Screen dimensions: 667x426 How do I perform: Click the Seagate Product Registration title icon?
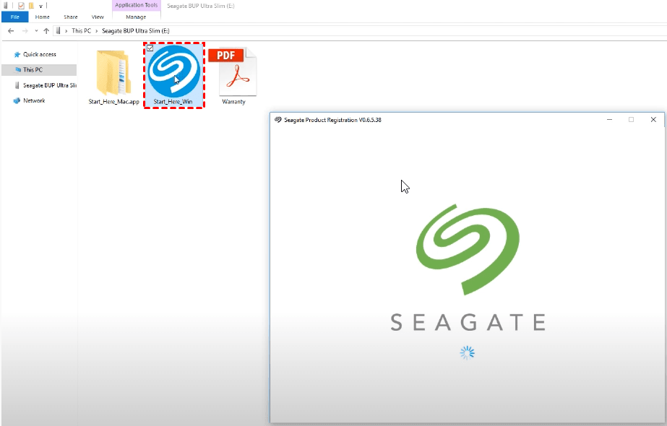click(277, 120)
